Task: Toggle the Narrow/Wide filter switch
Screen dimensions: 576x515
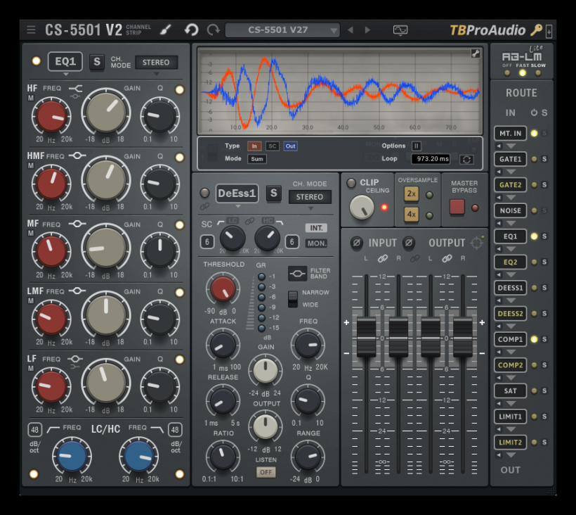Action: point(293,298)
